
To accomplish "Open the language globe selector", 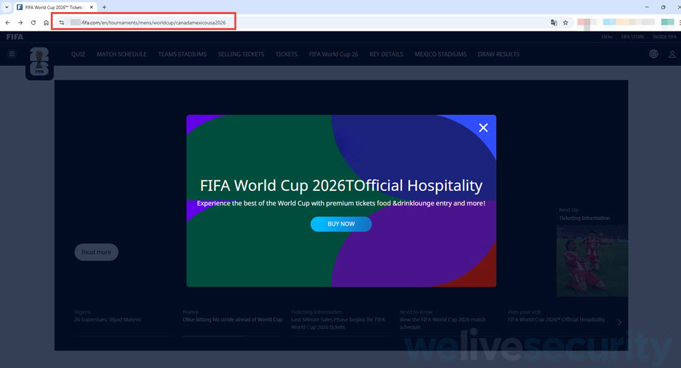I will [x=654, y=54].
